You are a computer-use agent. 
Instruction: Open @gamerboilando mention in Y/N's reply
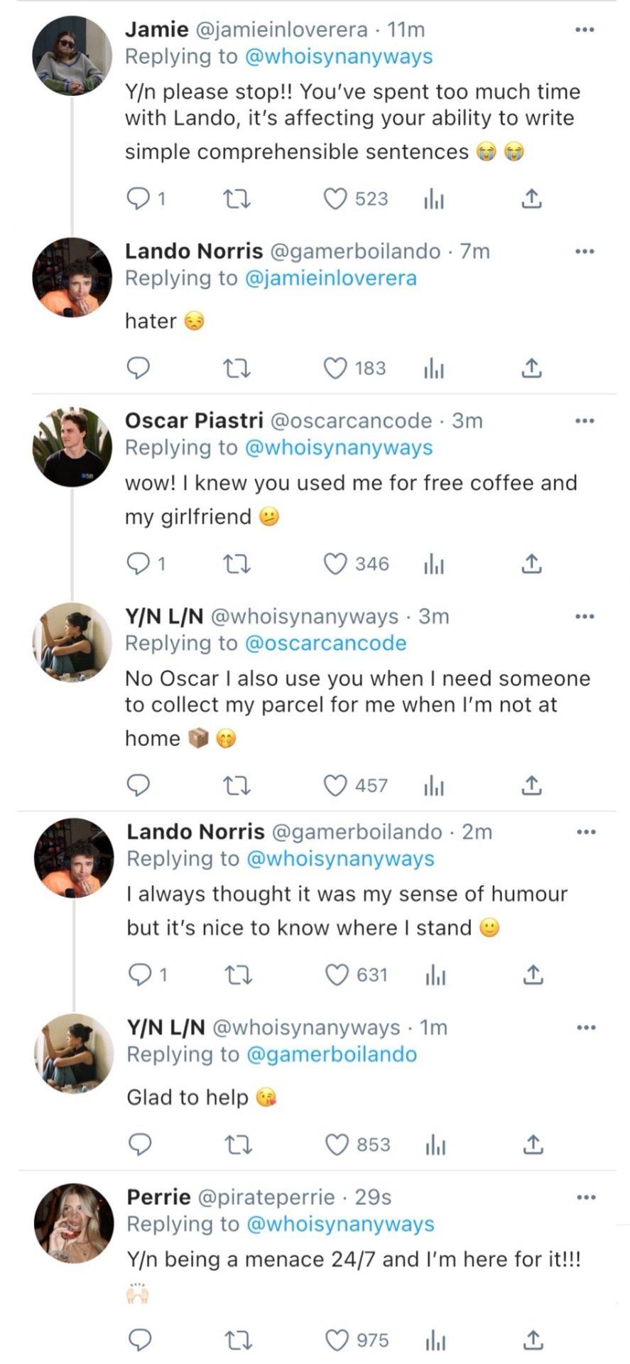[x=331, y=1054]
